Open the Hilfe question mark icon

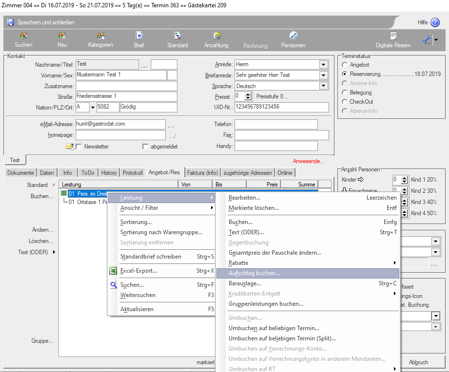pos(435,22)
